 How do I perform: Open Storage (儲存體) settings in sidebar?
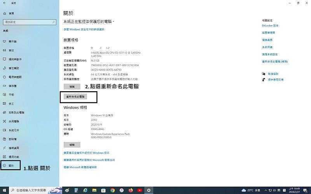[10, 86]
